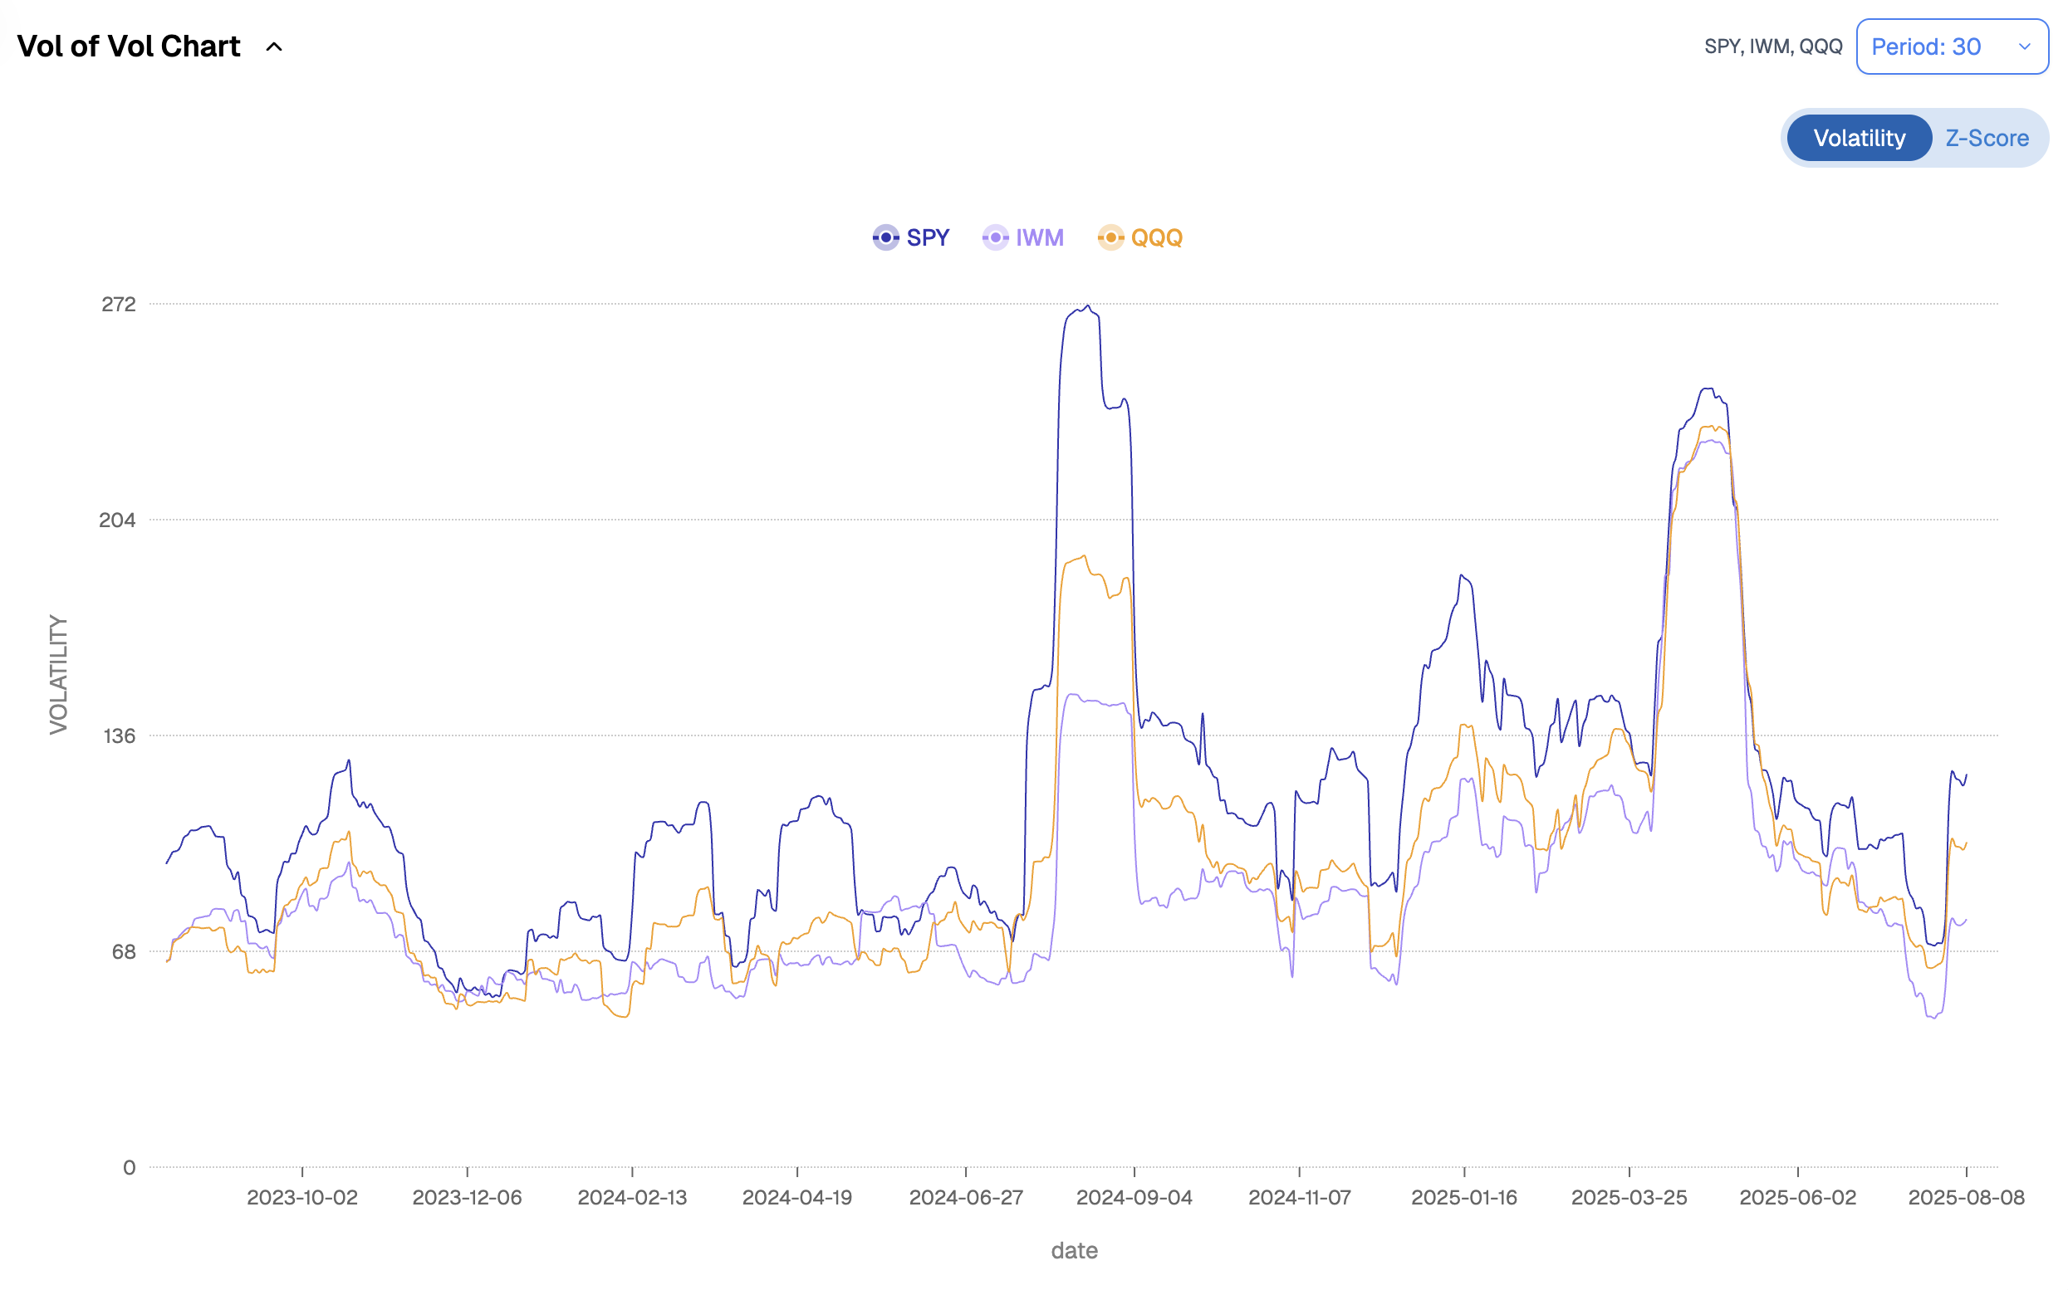Click the VOLATILITY y-axis title
Viewport: 2068px width, 1290px height.
[x=58, y=674]
